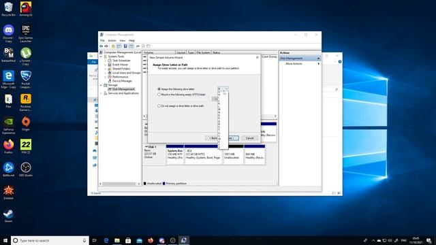The height and width of the screenshot is (245, 436).
Task: Launch FIFA 22 desktop icon
Action: [26, 146]
